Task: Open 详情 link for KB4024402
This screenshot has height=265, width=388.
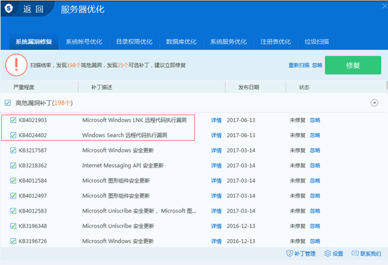Action: pos(216,135)
